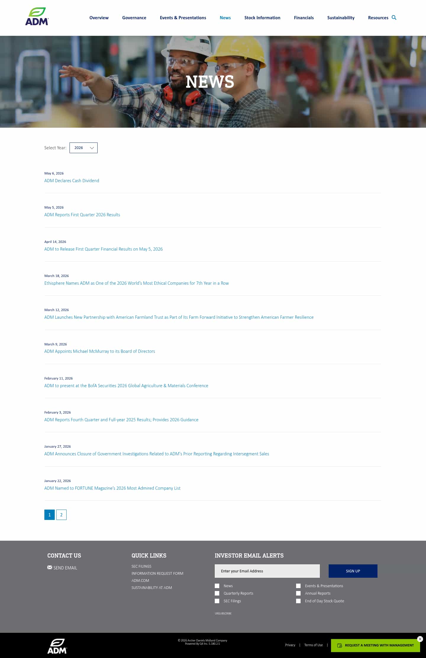Click the envelope icon beside Send Email

point(50,567)
